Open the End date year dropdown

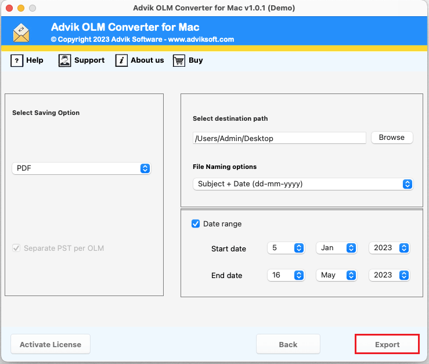pyautogui.click(x=389, y=275)
